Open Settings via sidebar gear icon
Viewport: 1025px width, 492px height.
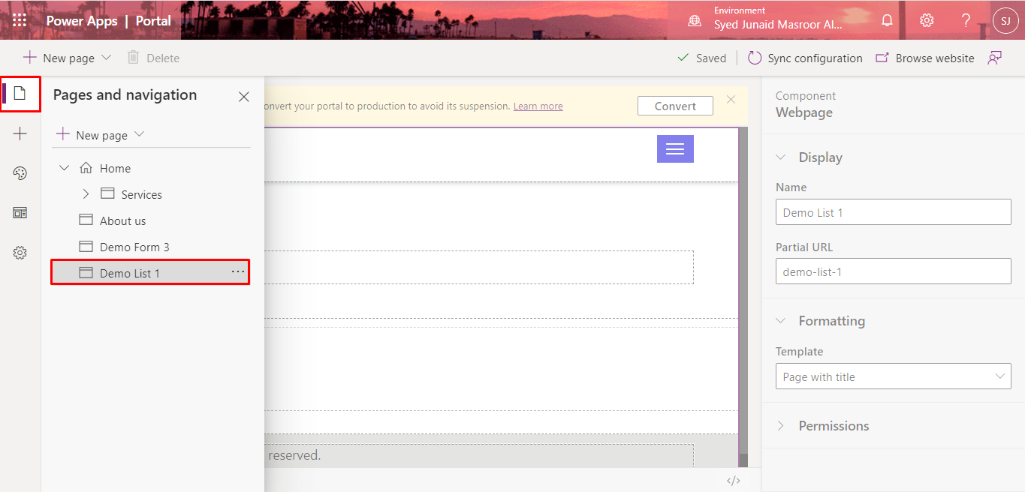(x=20, y=252)
